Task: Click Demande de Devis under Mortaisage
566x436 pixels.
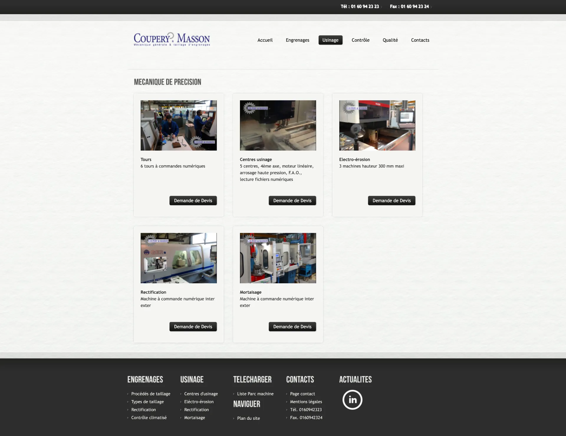Action: pyautogui.click(x=292, y=327)
